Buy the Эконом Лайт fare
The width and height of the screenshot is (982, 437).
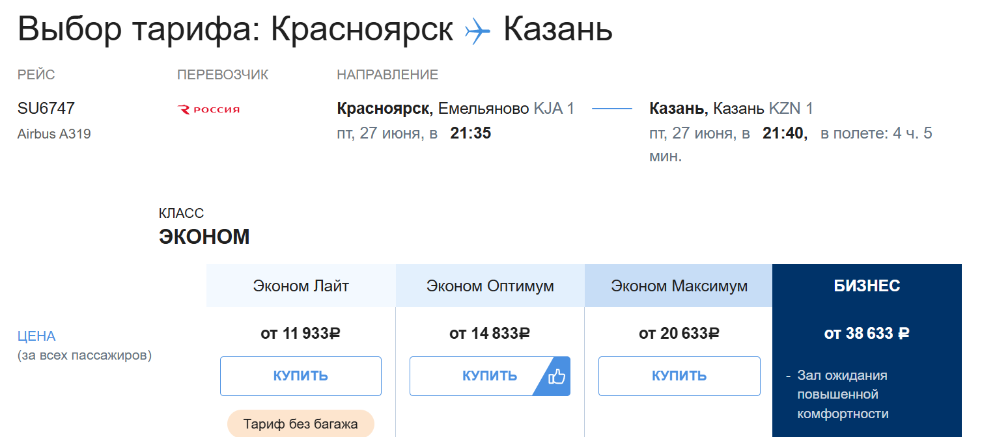(300, 376)
